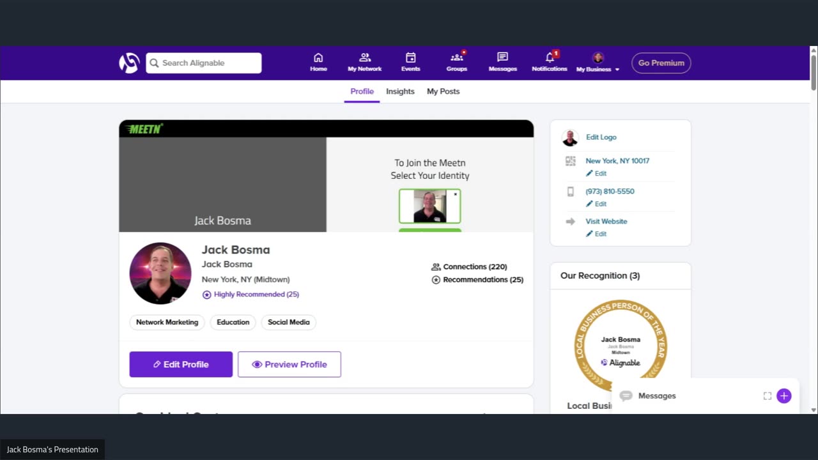Click Jack Bosma's round profile photo

(160, 273)
